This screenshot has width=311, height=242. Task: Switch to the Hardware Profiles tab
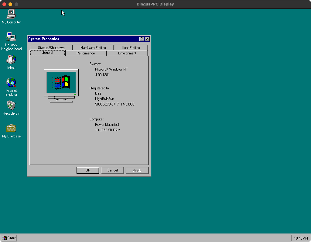coord(93,48)
